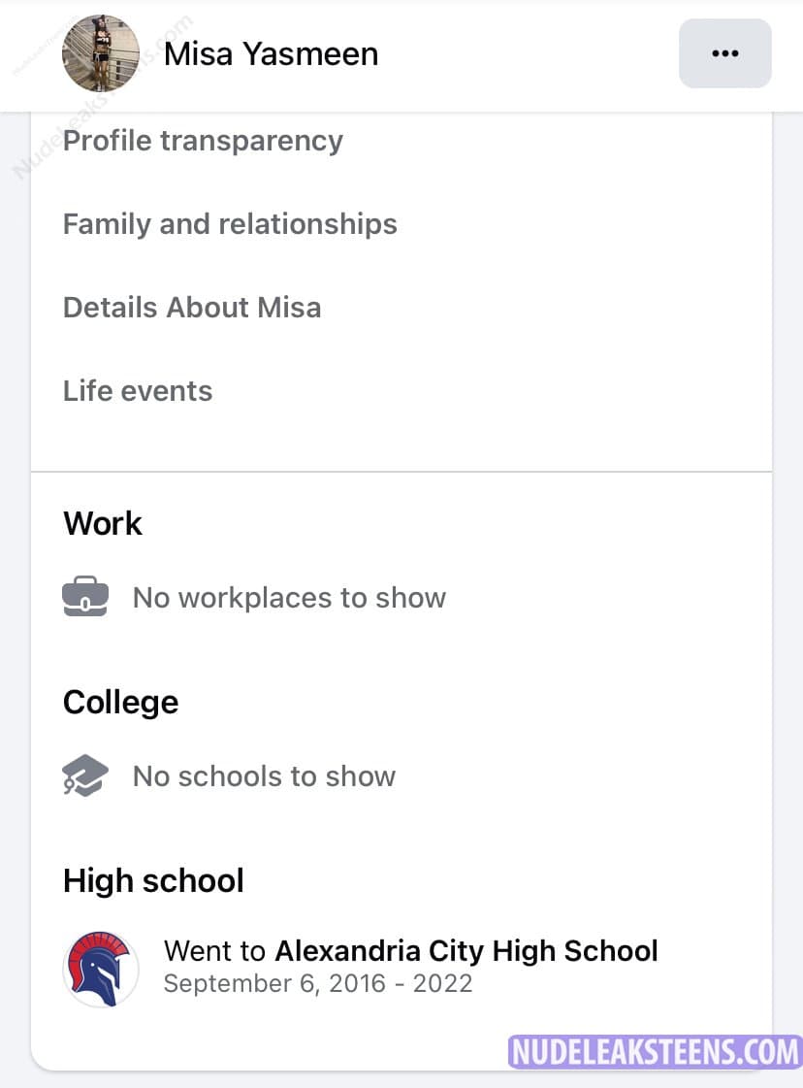
Task: Click the Went to label text
Action: [x=216, y=951]
